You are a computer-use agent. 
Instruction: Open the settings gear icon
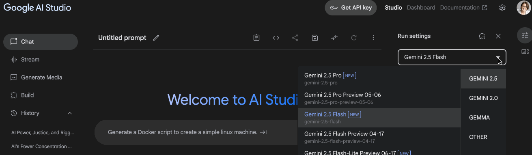coord(502,8)
